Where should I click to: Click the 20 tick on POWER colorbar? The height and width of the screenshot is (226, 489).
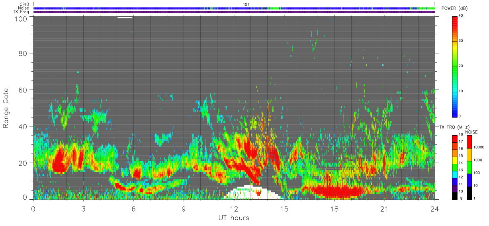pyautogui.click(x=460, y=66)
